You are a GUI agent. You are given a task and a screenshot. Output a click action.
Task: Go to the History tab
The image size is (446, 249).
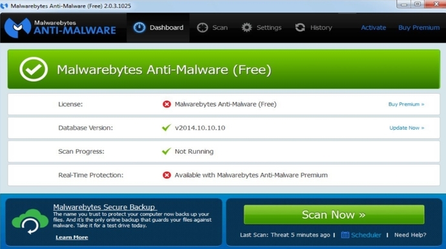(x=313, y=28)
